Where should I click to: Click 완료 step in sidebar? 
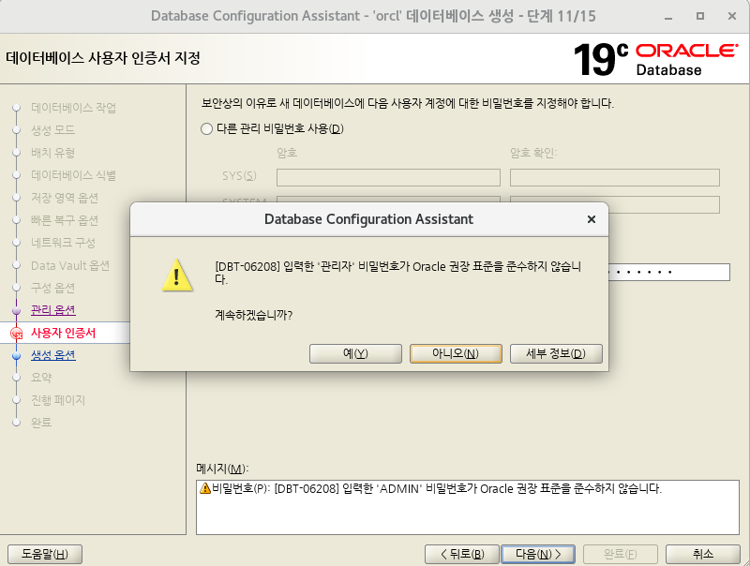[x=41, y=423]
